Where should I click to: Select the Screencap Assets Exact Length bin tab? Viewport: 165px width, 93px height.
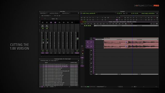pyautogui.click(x=49, y=61)
